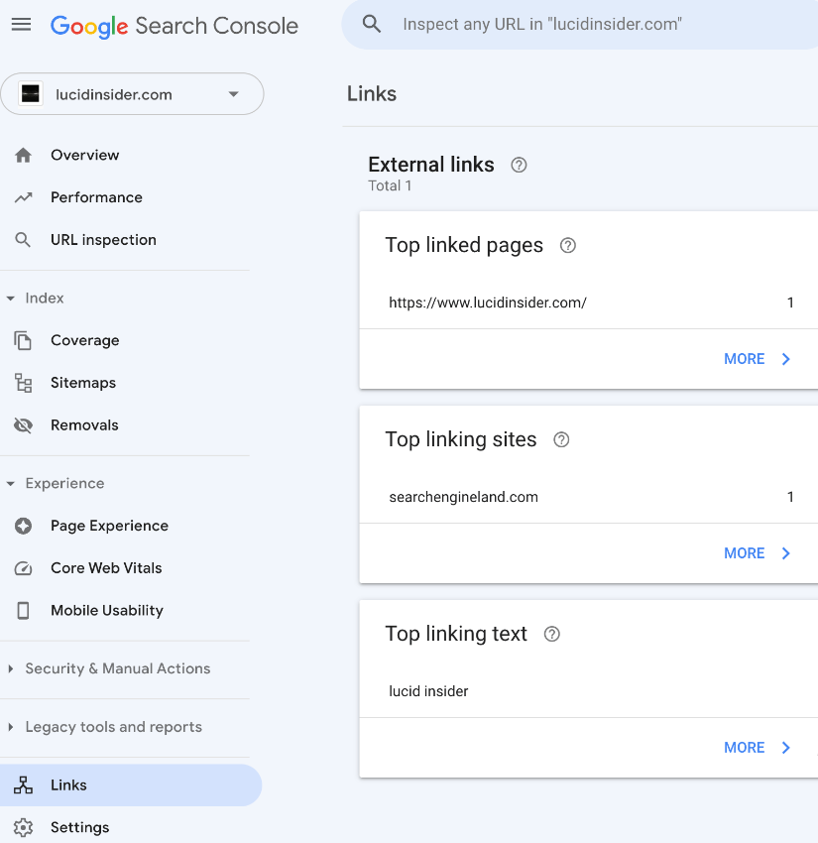Screen dimensions: 818x843
Task: Click help icon next to Top linking text
Action: [552, 635]
